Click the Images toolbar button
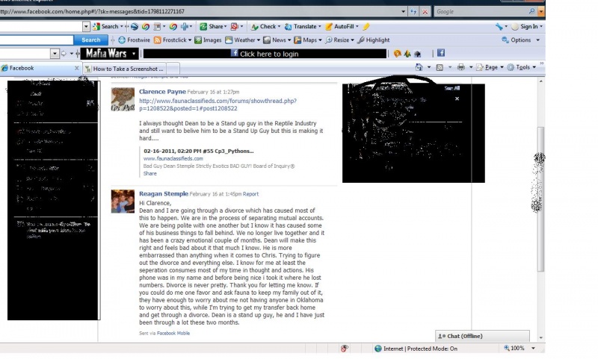The image size is (598, 359). point(208,40)
